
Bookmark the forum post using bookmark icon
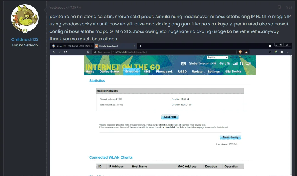coord(279,7)
